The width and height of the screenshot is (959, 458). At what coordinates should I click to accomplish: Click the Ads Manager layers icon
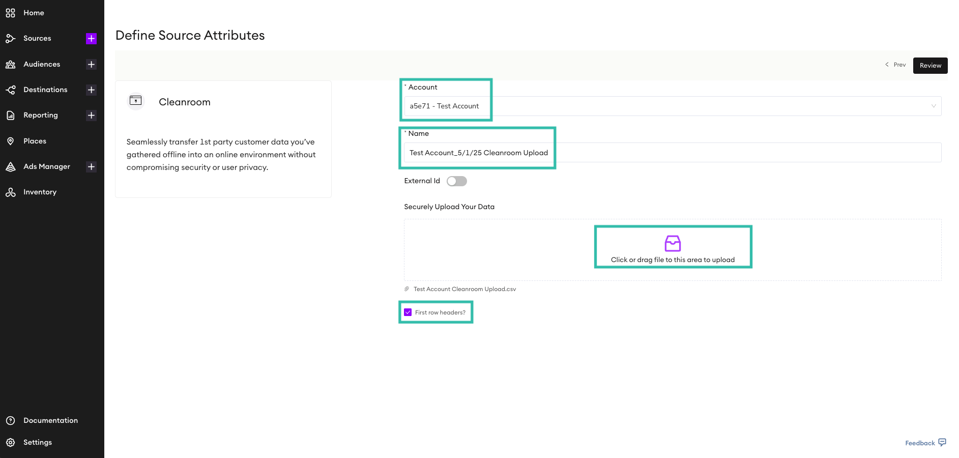(10, 166)
